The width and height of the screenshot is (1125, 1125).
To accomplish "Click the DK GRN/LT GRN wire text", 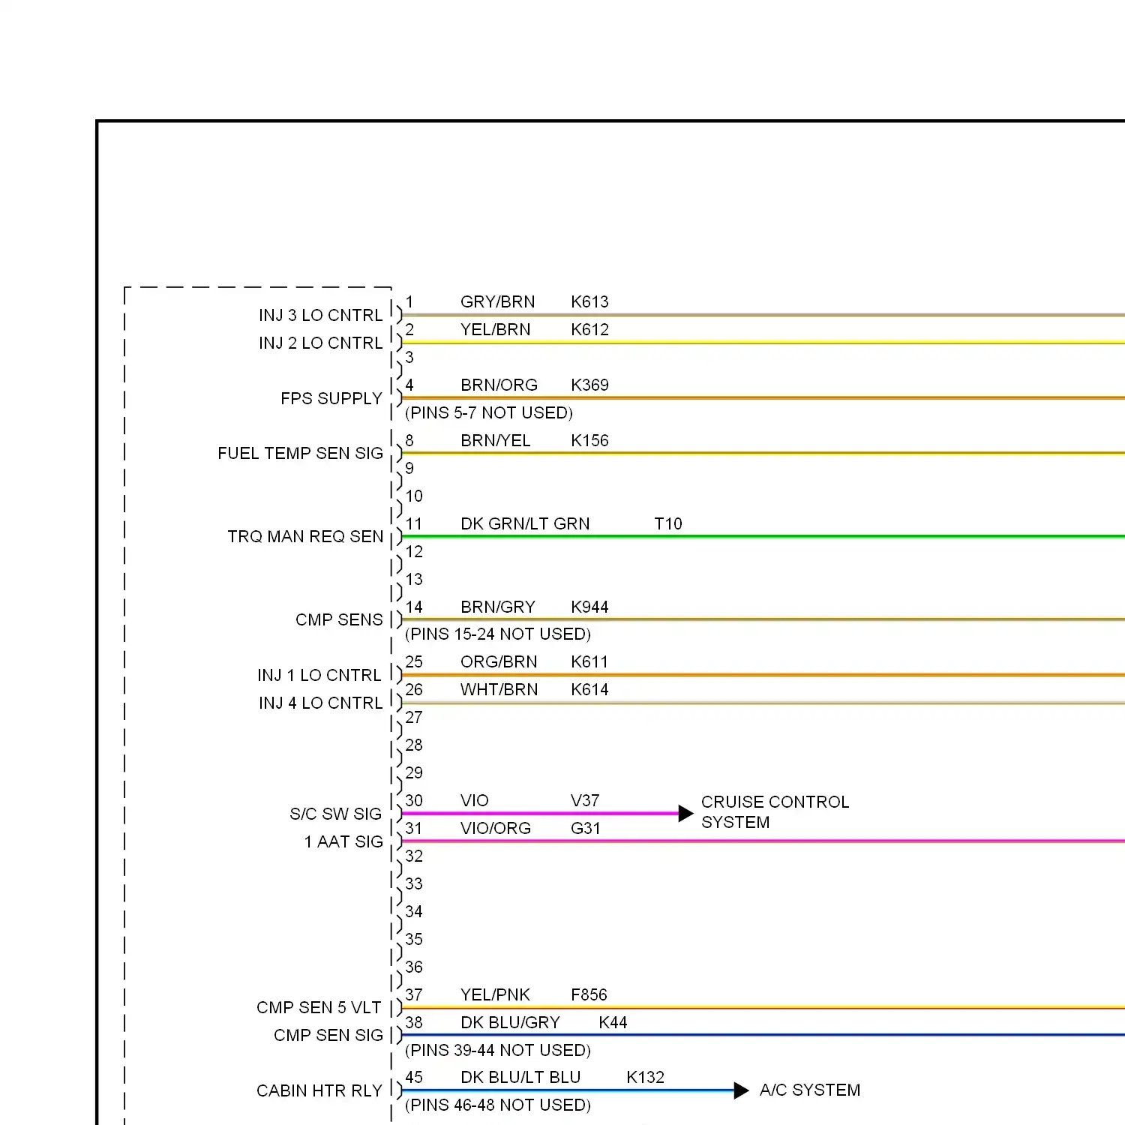I will point(525,523).
